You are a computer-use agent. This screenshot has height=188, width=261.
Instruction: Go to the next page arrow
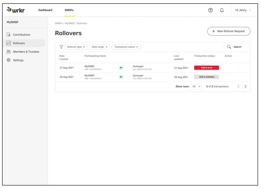tap(245, 86)
